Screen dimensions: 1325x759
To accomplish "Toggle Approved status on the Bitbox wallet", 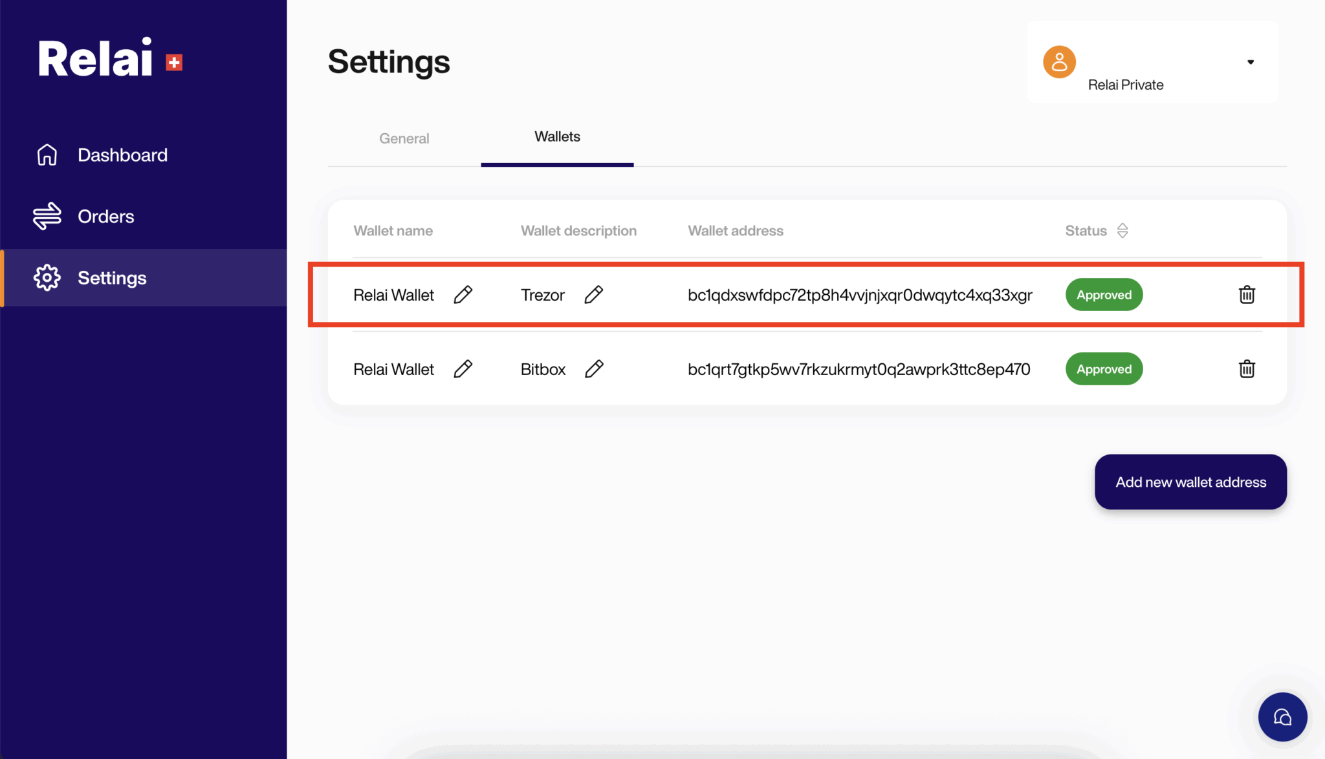I will click(x=1104, y=369).
